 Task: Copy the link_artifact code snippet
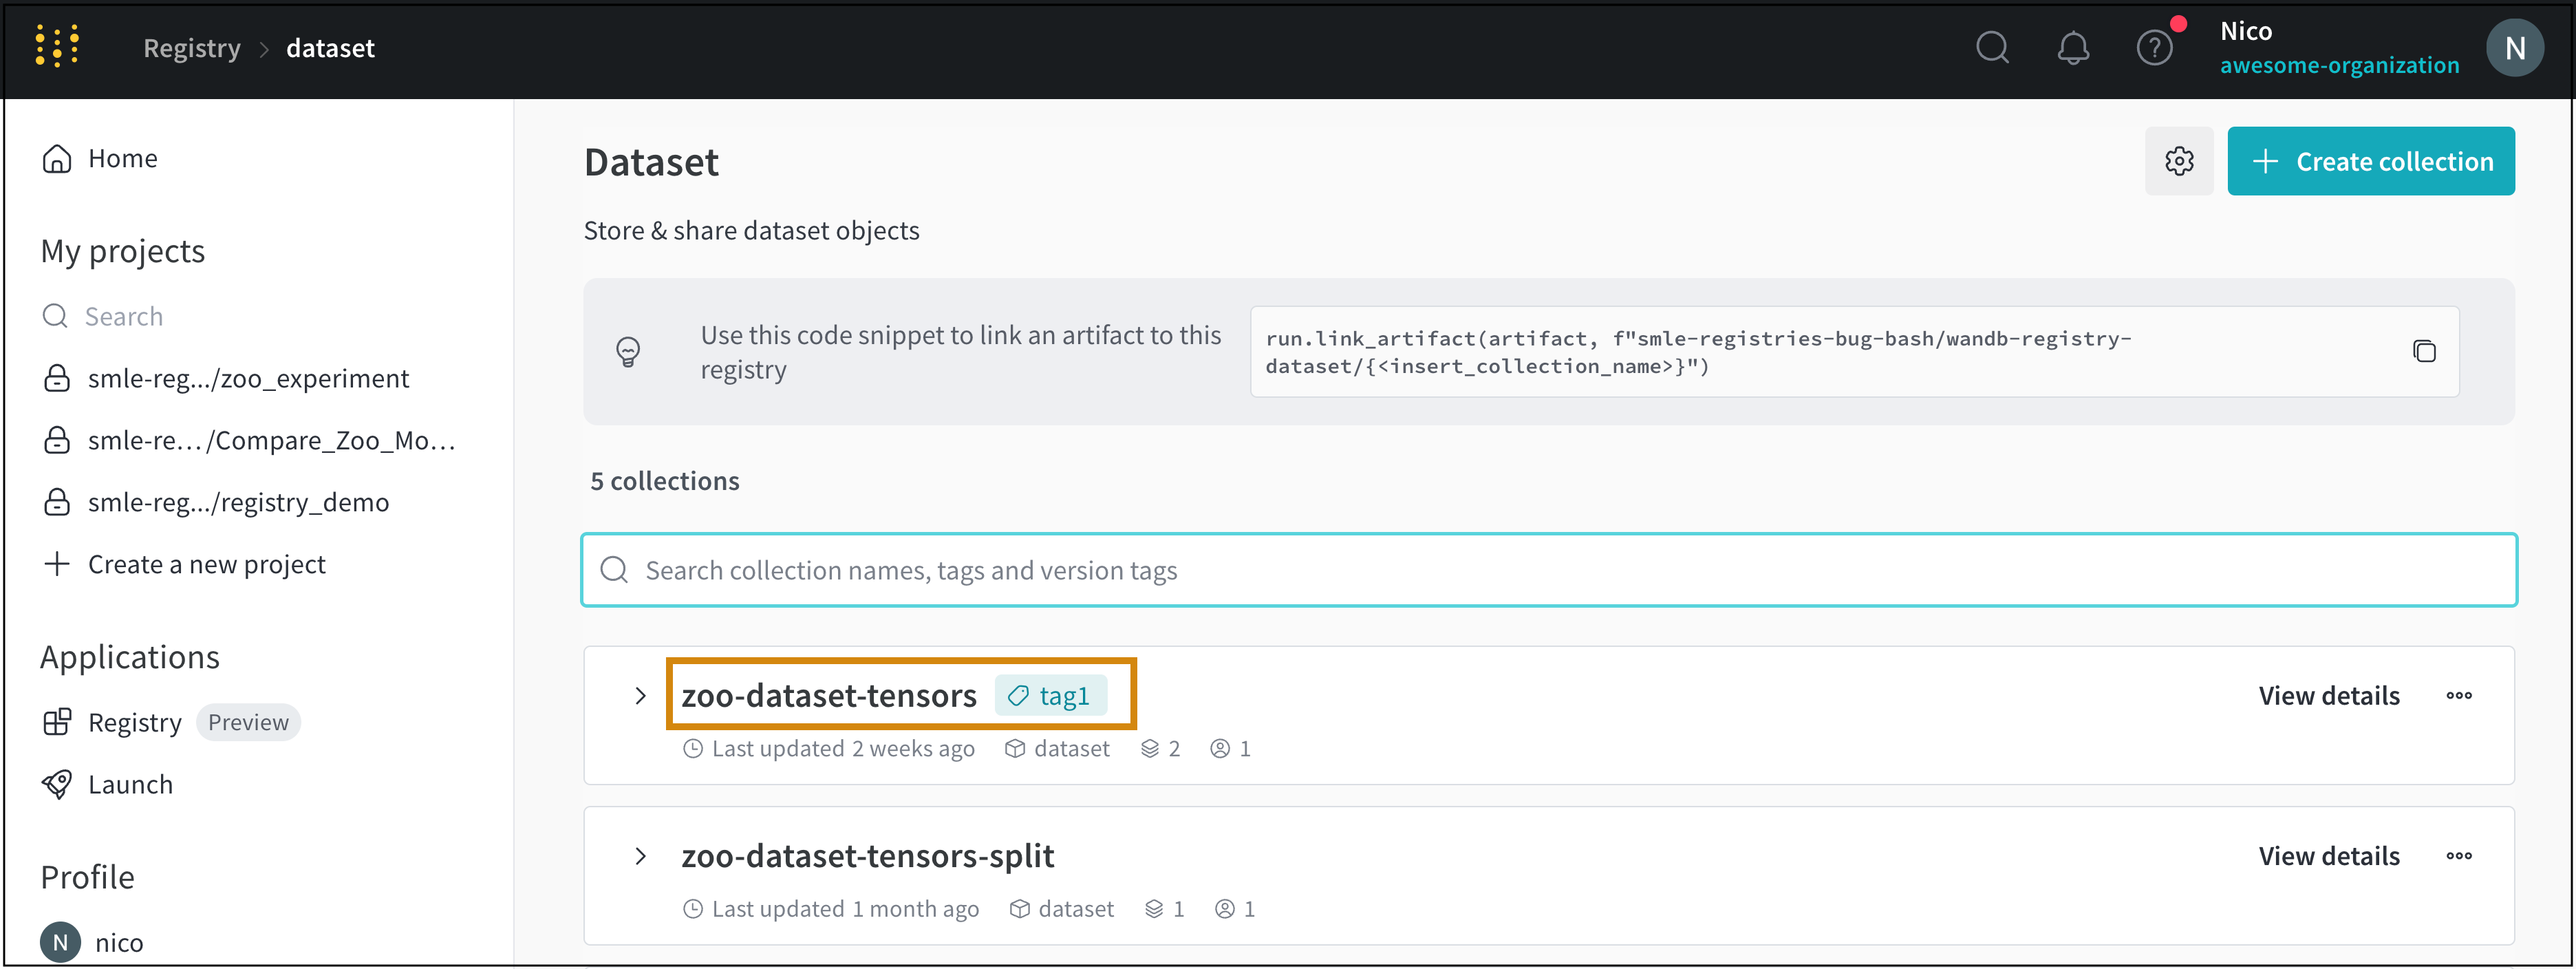coord(2423,351)
